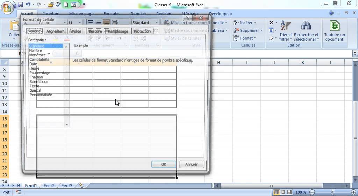Jump to the last sheet with navigation arrow
Viewport: 358px width, 196px height.
(18, 185)
